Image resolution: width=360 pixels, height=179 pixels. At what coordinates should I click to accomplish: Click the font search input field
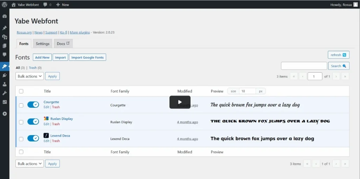click(x=304, y=66)
